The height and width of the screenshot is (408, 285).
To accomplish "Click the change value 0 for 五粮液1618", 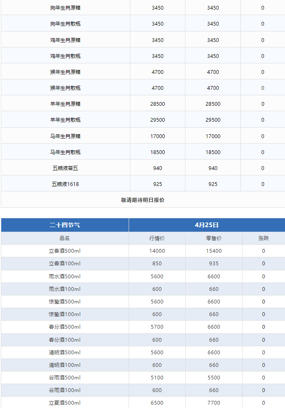I will click(x=263, y=184).
